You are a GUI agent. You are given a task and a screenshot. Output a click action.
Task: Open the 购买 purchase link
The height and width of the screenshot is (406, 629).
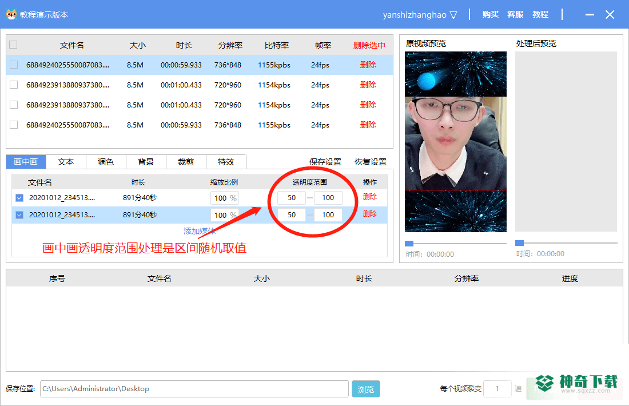click(x=490, y=14)
